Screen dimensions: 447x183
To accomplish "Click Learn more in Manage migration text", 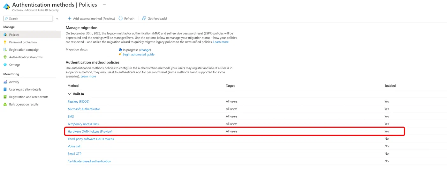I will click(221, 42).
